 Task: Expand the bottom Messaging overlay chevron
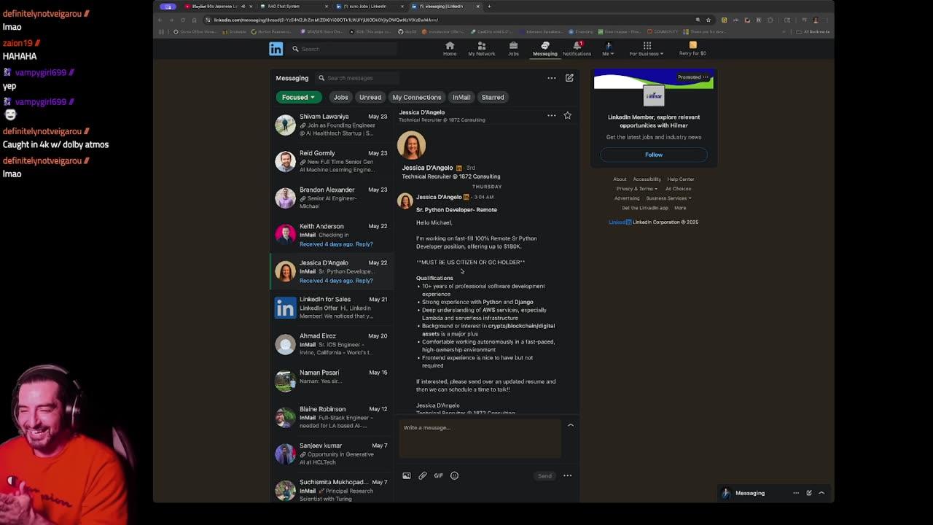tap(821, 493)
